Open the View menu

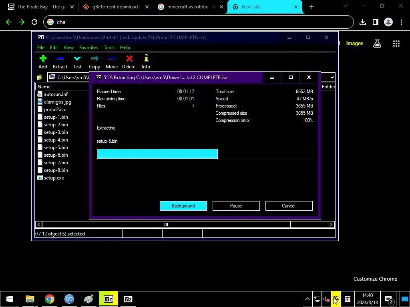tap(68, 48)
